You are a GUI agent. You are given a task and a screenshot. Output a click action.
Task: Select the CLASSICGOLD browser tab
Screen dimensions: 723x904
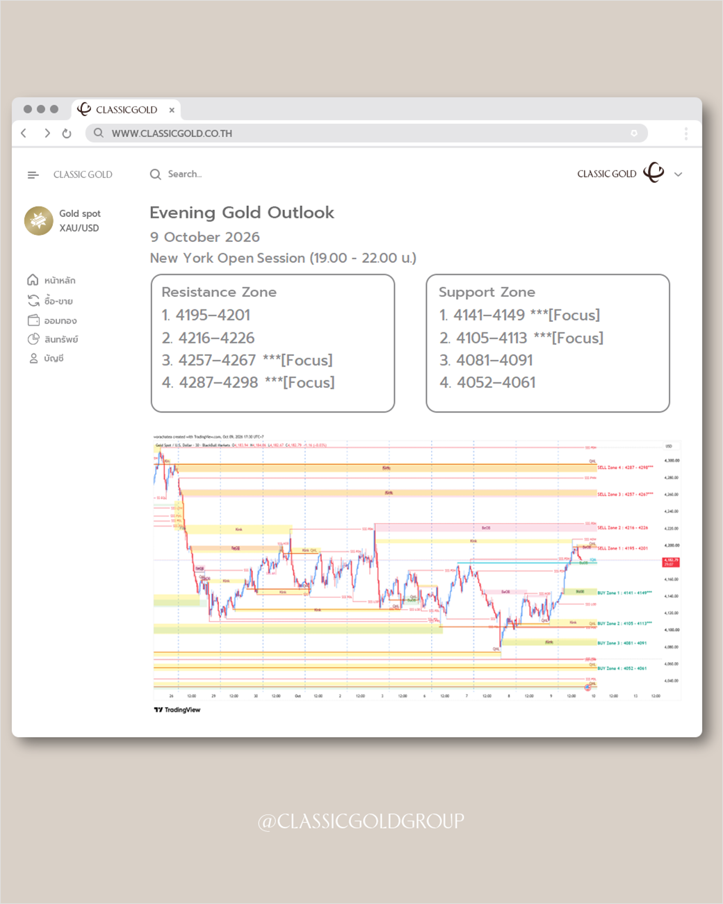pos(127,109)
